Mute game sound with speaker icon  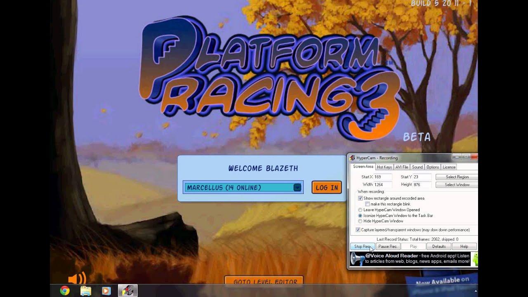[x=77, y=278]
